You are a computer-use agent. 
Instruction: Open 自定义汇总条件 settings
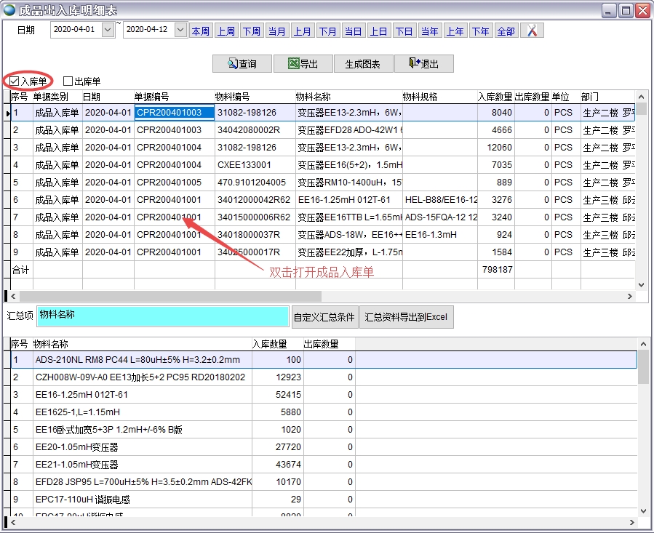click(x=324, y=317)
